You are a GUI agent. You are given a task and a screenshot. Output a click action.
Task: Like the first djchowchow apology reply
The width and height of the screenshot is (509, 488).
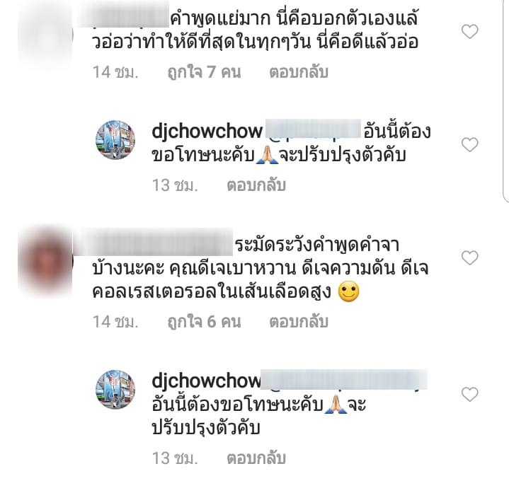470,144
